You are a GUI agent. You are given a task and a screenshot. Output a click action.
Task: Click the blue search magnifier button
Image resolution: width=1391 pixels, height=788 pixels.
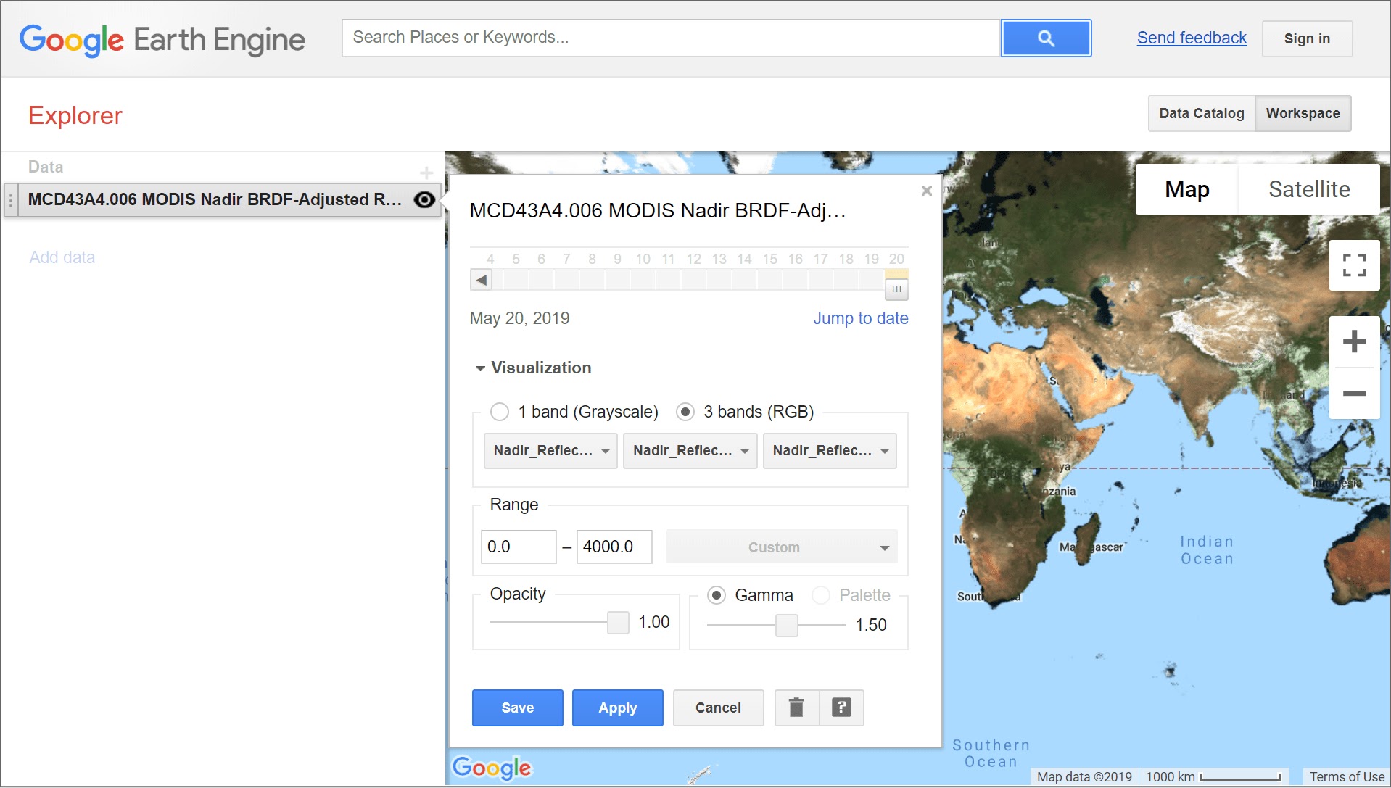(1046, 38)
